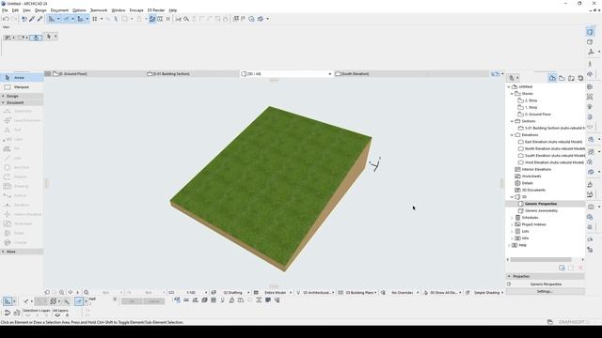This screenshot has width=602, height=338.
Task: Open the File menu
Action: 5,10
